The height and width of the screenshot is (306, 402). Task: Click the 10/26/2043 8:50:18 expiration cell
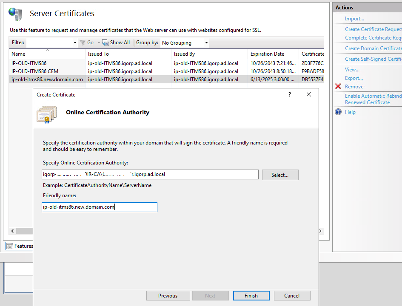click(273, 71)
